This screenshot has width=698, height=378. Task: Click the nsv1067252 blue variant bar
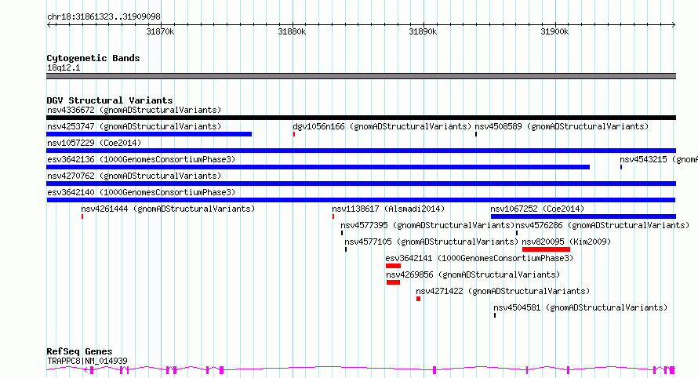pyautogui.click(x=583, y=216)
